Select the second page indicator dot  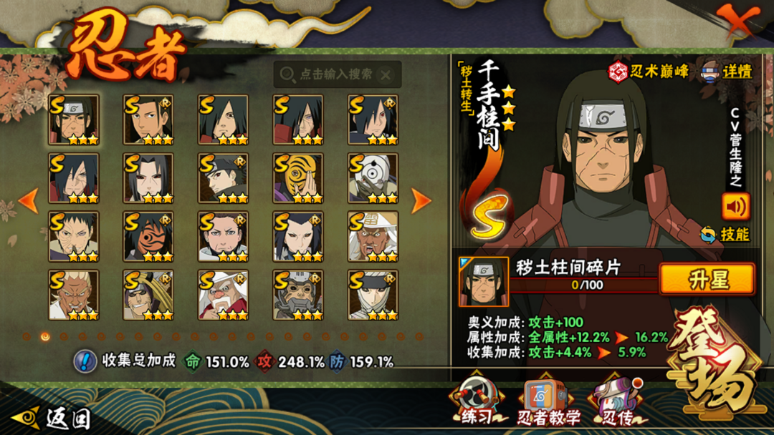[x=45, y=336]
